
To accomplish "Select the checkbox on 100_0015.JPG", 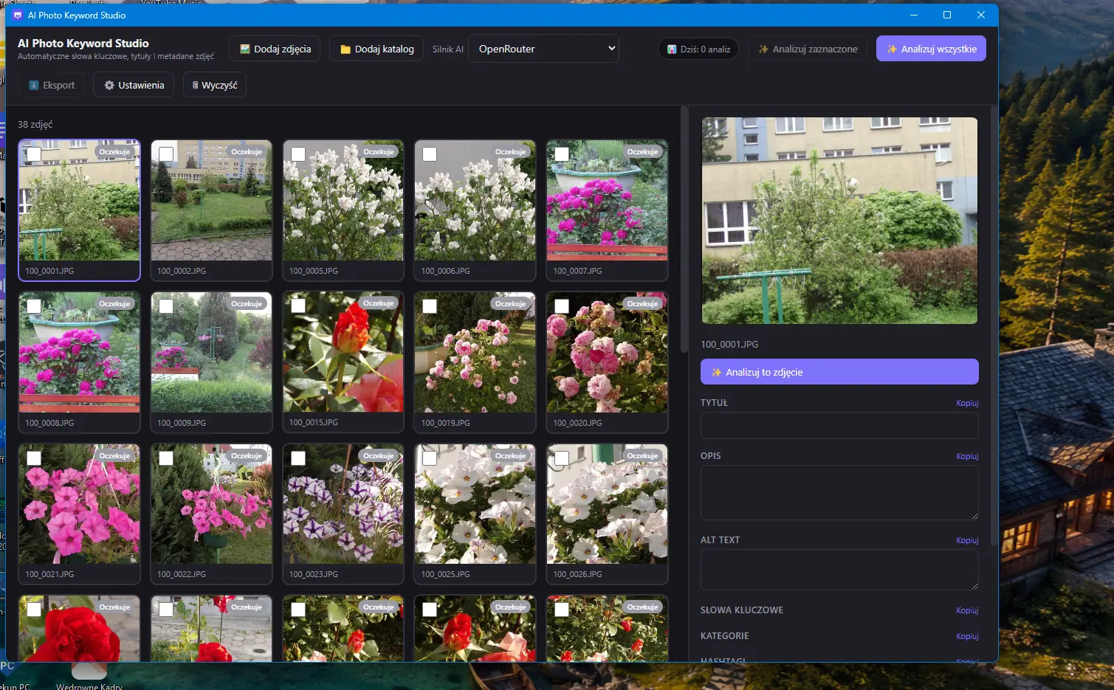I will pos(298,306).
